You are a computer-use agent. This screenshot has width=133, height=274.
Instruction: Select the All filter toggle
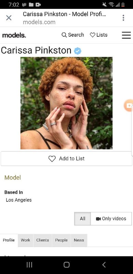82,219
